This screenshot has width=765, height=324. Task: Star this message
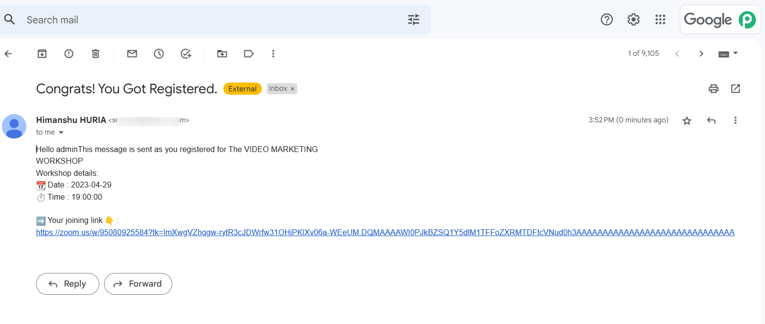(687, 120)
